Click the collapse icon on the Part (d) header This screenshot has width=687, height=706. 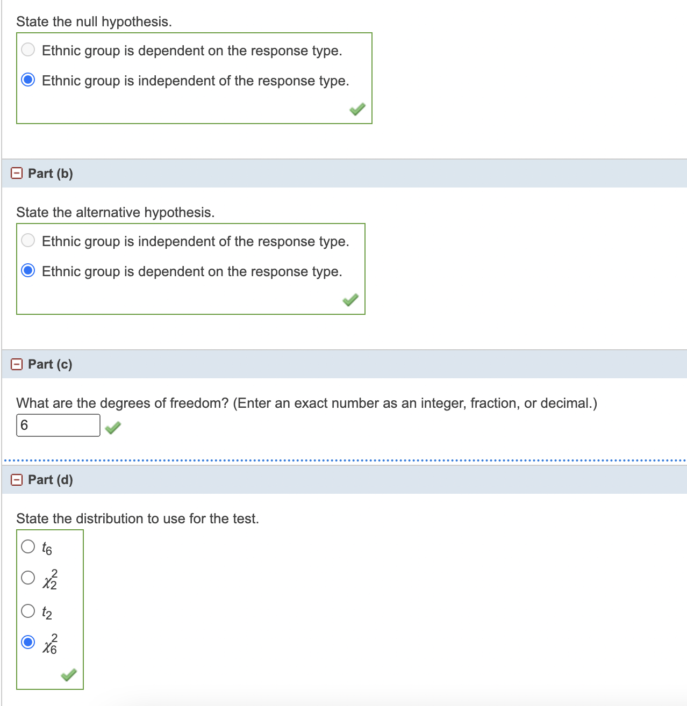click(16, 479)
